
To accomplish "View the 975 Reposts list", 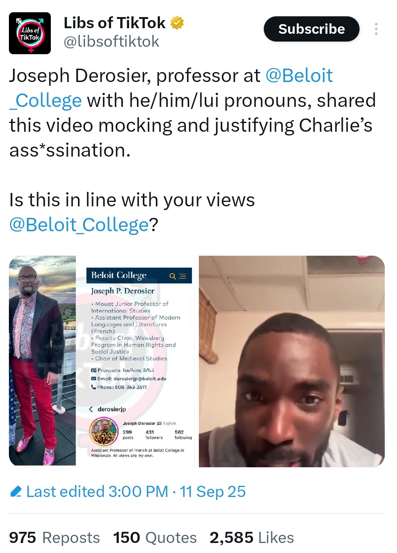I will [55, 537].
